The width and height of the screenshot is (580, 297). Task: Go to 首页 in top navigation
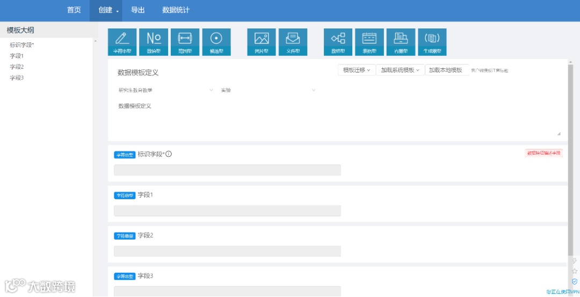click(x=74, y=10)
